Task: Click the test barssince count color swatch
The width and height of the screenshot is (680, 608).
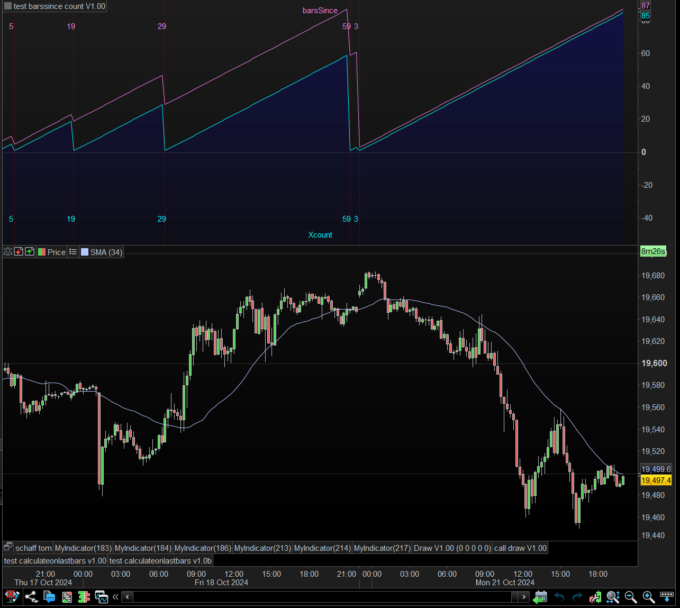Action: pos(8,6)
